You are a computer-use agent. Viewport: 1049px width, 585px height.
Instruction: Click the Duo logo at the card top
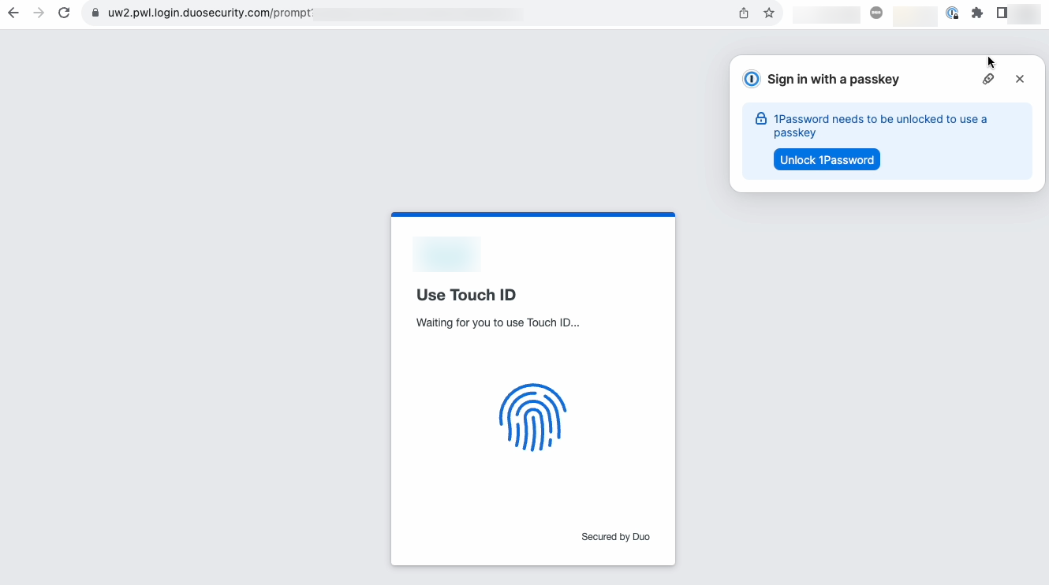[446, 254]
